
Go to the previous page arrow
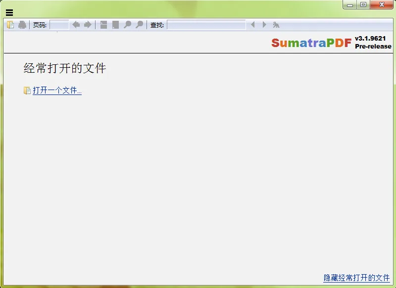pos(75,24)
